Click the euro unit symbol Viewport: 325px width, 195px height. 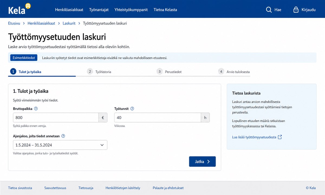point(103,118)
